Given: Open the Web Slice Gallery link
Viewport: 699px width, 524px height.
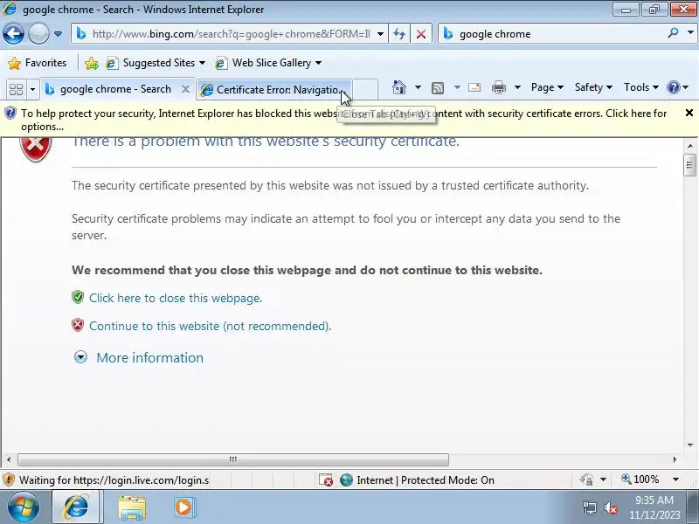Looking at the screenshot, I should point(268,63).
